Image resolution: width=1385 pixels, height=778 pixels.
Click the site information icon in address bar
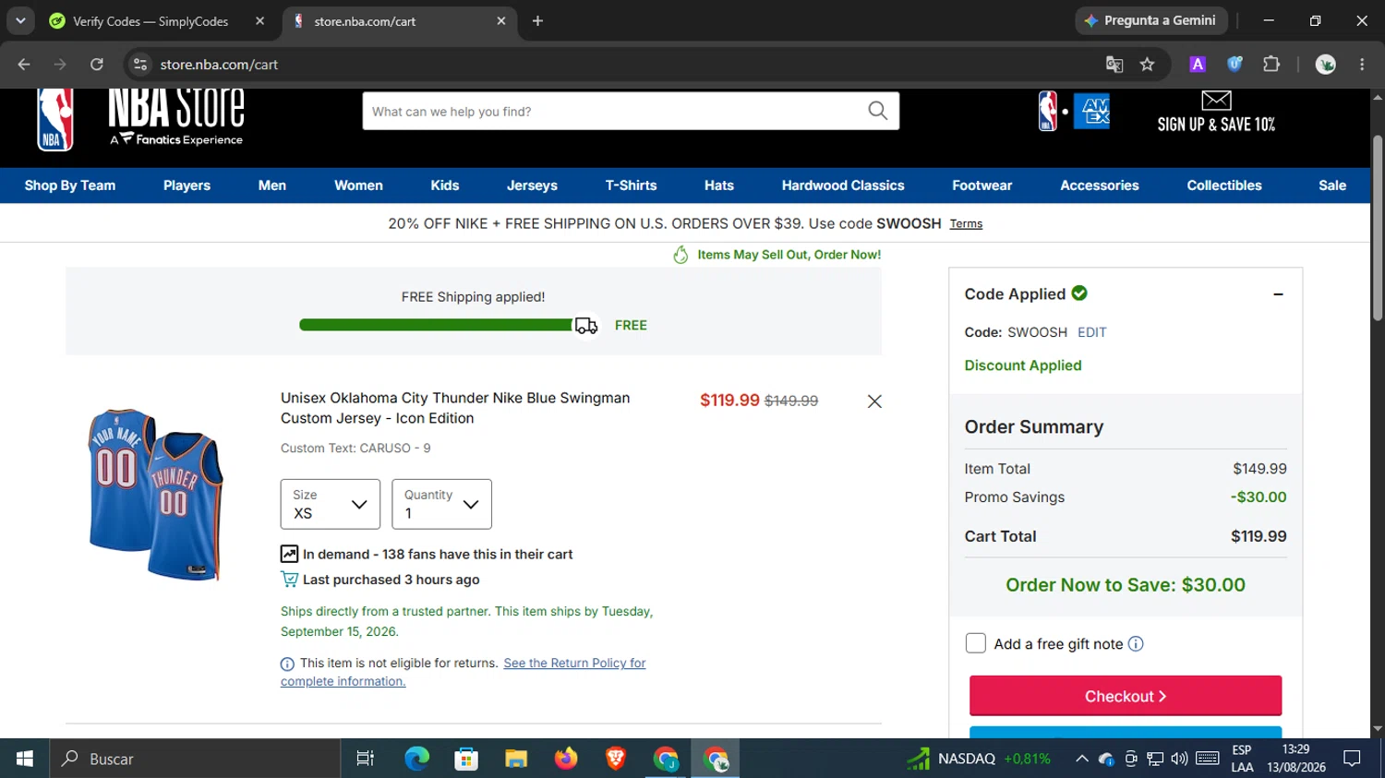point(140,65)
